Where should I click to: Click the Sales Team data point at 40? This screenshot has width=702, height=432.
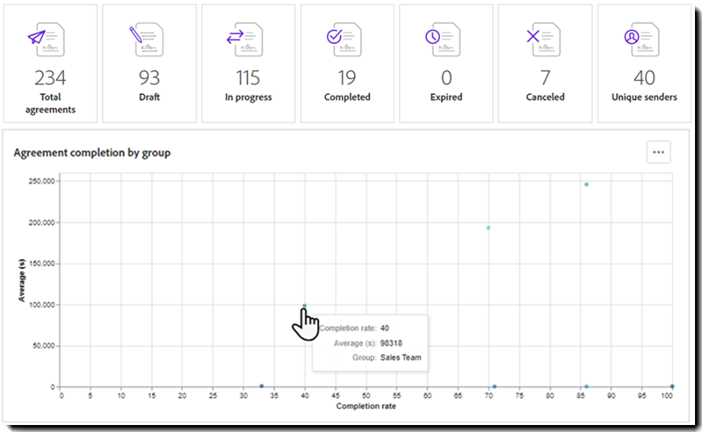(x=304, y=306)
